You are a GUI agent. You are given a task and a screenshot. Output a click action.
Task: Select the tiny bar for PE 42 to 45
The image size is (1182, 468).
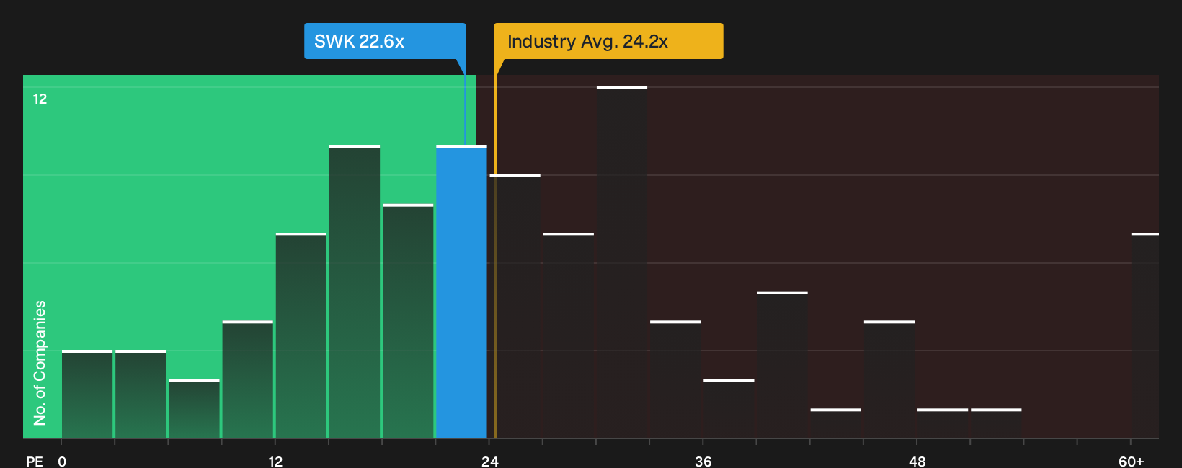836,423
